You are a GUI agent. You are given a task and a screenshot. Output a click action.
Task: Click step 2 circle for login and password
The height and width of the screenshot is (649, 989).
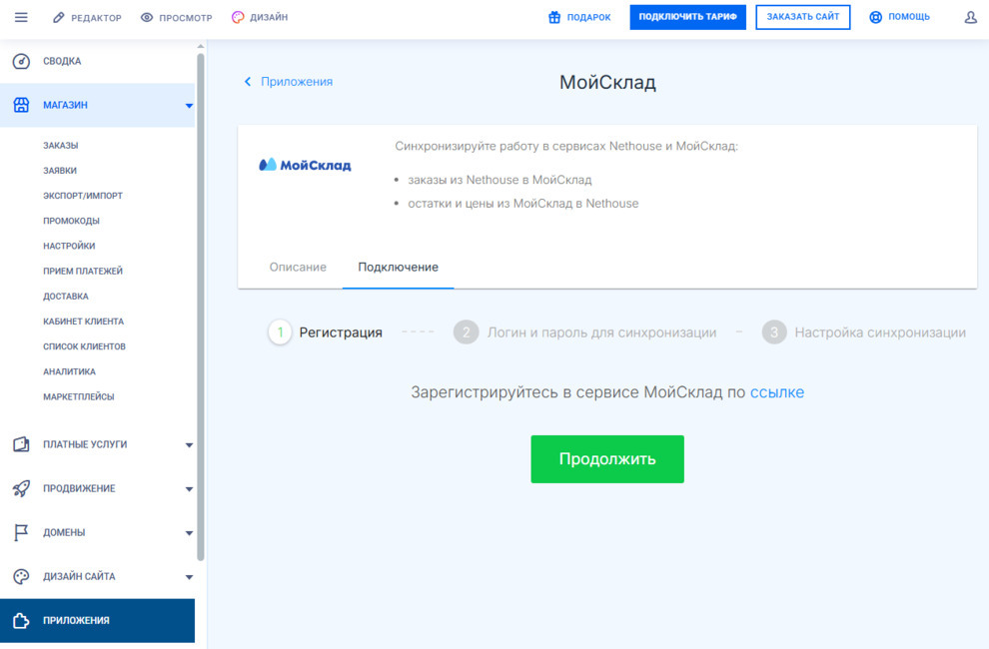[466, 332]
